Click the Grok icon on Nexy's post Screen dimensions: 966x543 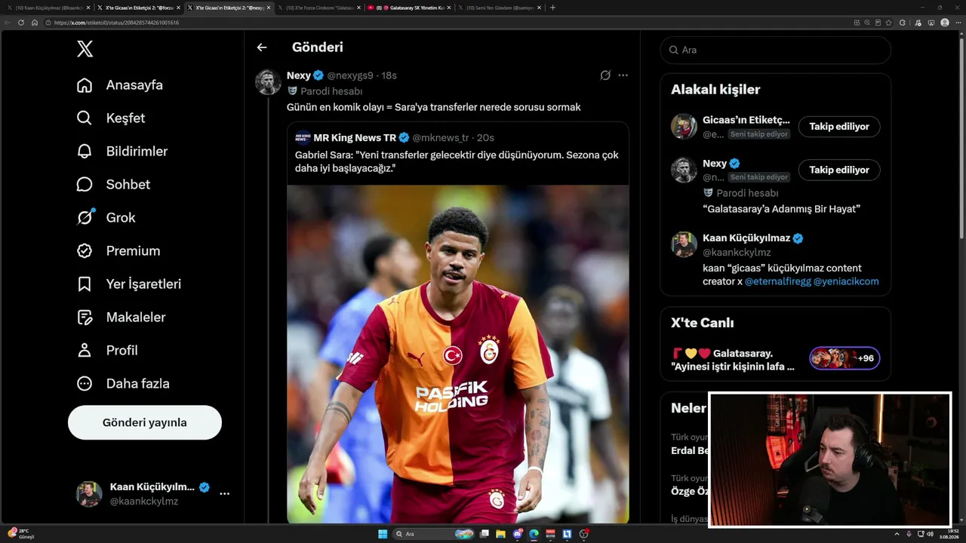coord(605,75)
